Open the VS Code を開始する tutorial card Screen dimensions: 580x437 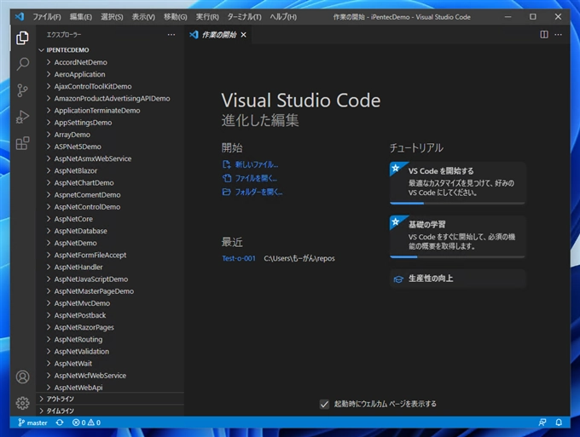click(x=457, y=183)
